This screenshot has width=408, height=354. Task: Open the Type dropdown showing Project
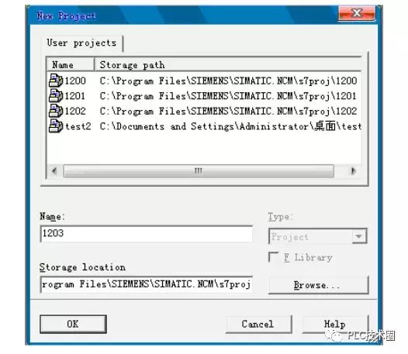point(318,236)
